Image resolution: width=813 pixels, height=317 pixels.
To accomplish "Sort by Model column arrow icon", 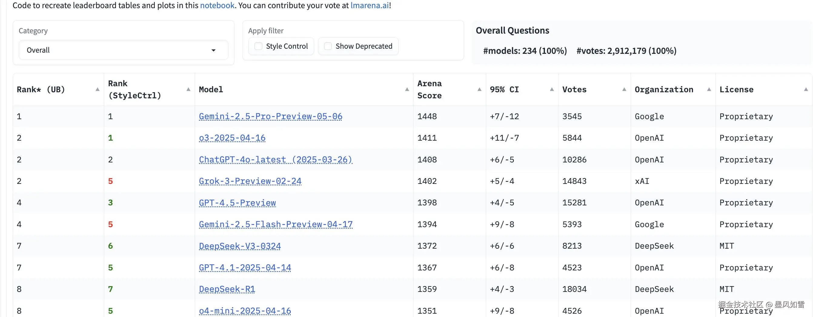I will [407, 90].
